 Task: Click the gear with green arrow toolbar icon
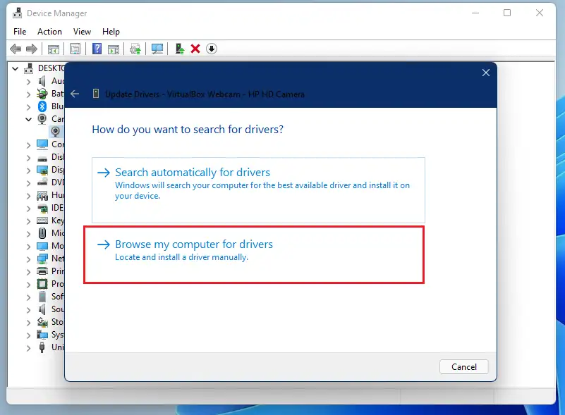tap(135, 49)
